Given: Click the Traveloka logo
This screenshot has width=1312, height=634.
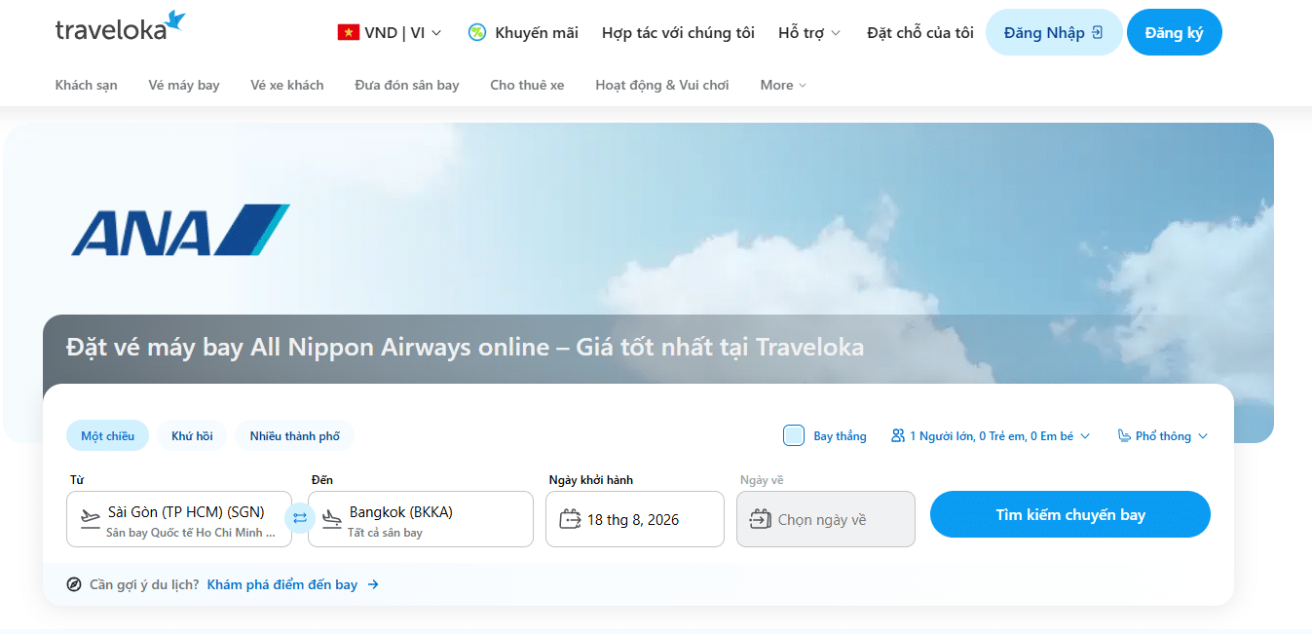Looking at the screenshot, I should click(120, 27).
